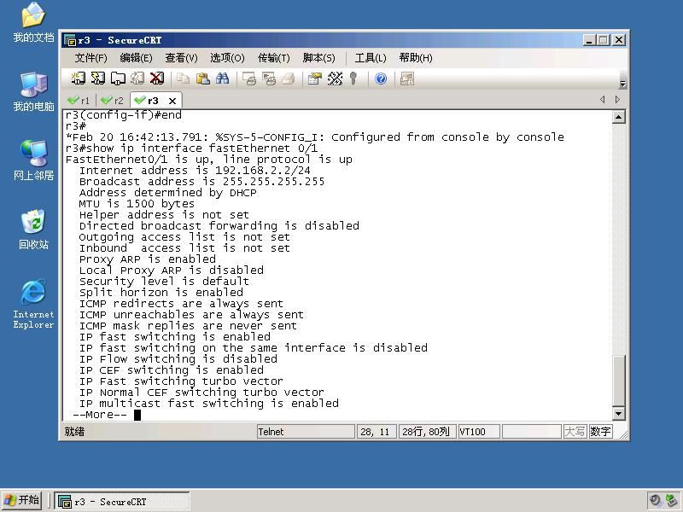Click the 网上邻居 desktop icon
The width and height of the screenshot is (683, 512).
(x=33, y=160)
